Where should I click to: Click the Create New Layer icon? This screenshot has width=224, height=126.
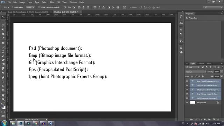point(214,119)
